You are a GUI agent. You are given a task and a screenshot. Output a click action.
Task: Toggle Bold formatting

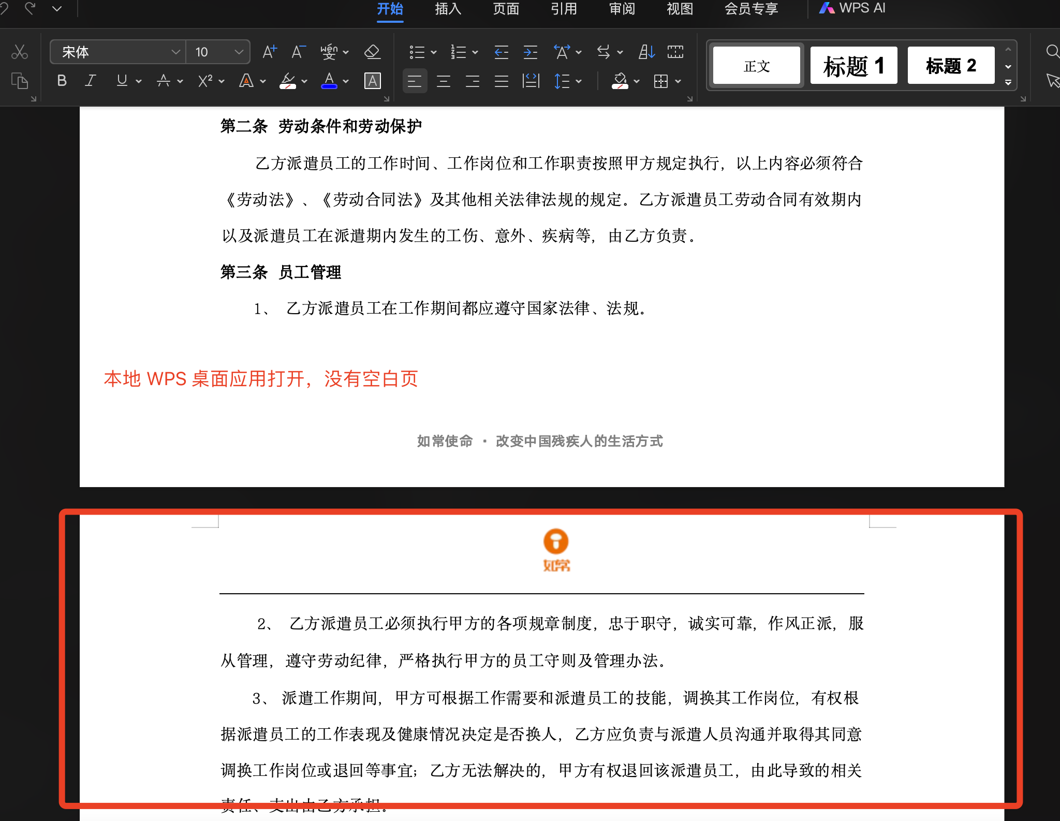(x=62, y=81)
